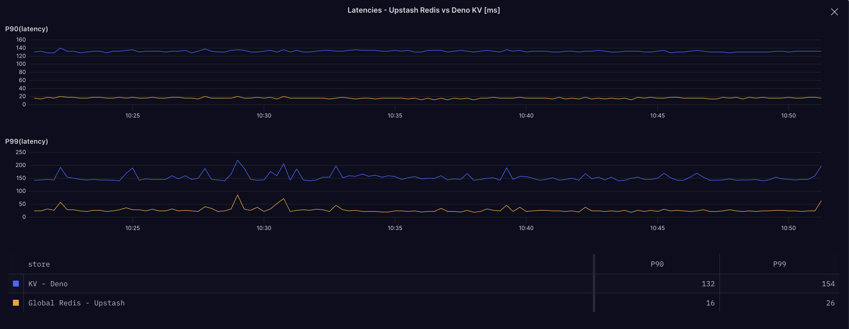
Task: Click 10:45 marker on P90 chart axis
Action: (657, 116)
